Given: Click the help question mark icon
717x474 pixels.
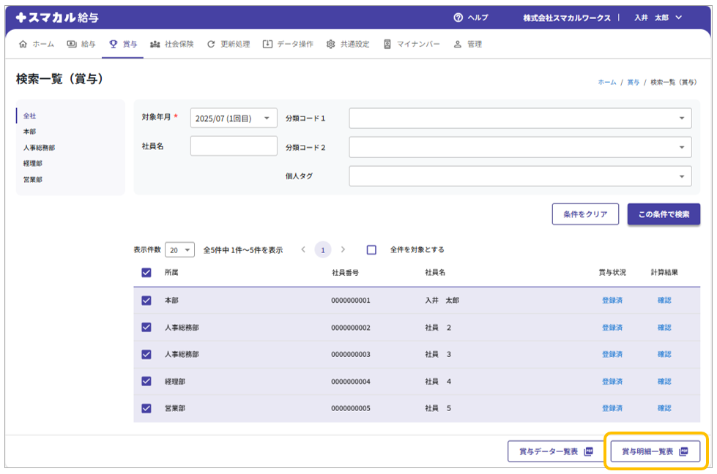Looking at the screenshot, I should pyautogui.click(x=458, y=18).
